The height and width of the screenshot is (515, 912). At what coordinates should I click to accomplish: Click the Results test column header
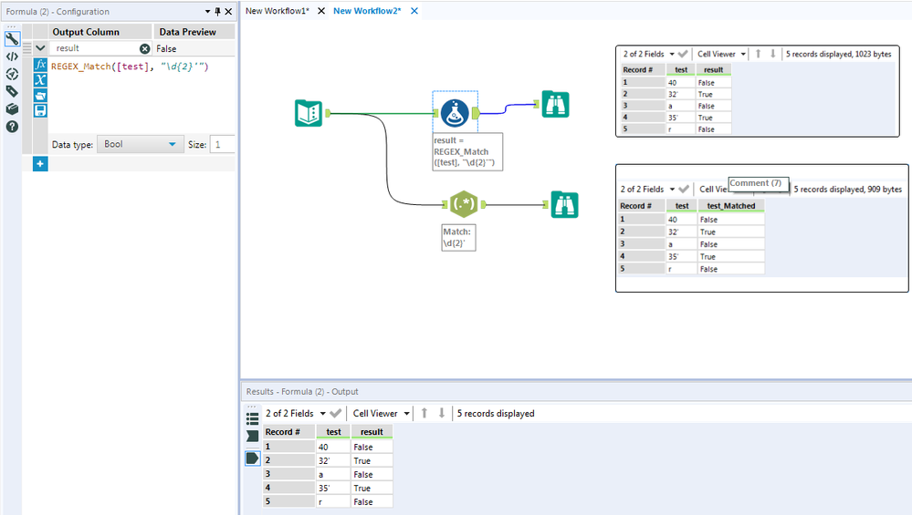(x=333, y=431)
